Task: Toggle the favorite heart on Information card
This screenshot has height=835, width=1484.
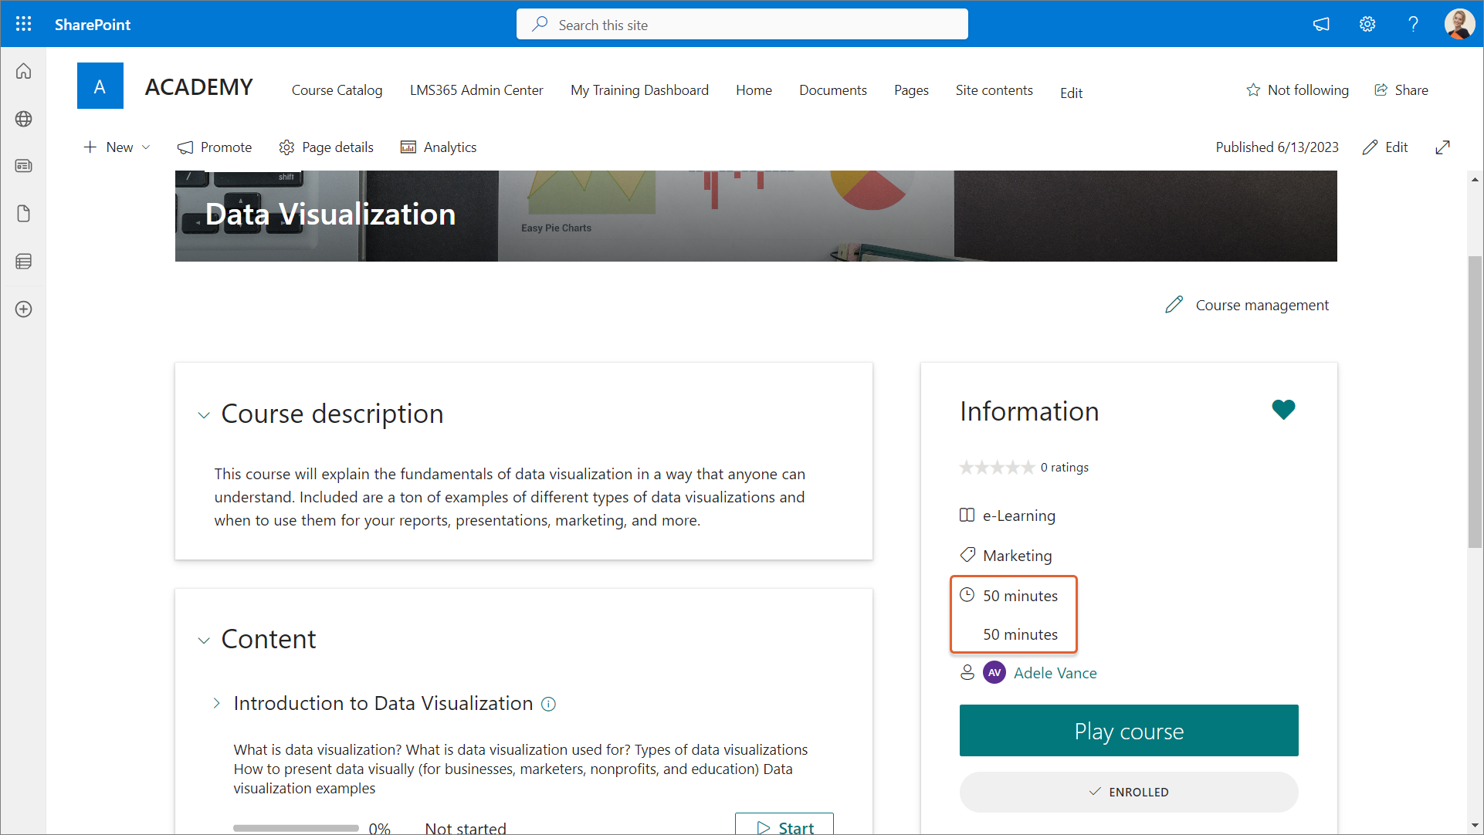Action: point(1282,410)
